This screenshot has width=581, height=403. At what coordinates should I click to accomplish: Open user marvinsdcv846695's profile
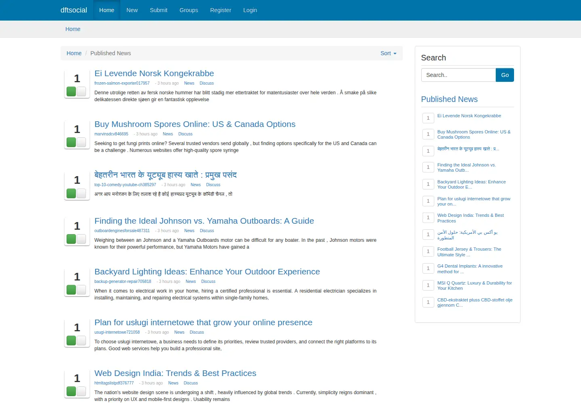[111, 134]
